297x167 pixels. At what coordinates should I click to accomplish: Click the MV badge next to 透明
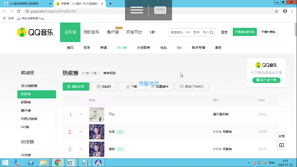(x=120, y=149)
